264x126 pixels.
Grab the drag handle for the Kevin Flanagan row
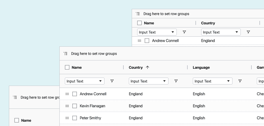[67, 106]
